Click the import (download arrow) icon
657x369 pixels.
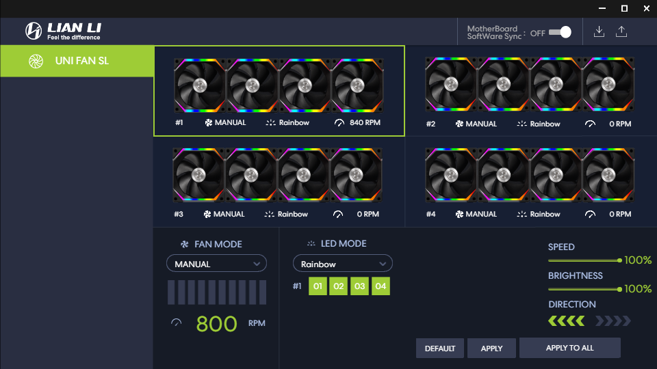(600, 32)
